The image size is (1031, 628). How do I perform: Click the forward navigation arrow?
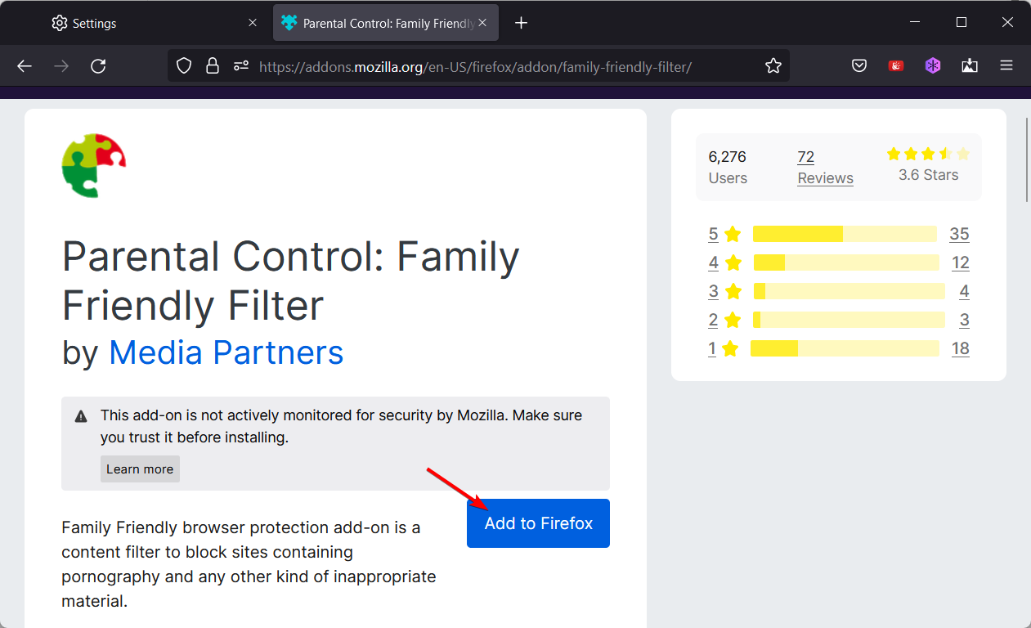[x=61, y=66]
